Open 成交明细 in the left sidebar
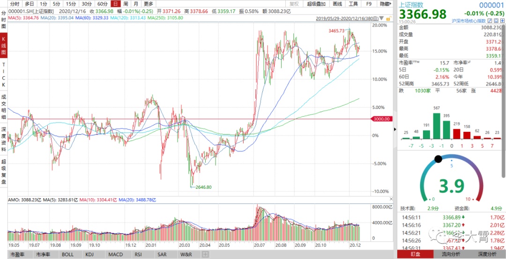The image size is (506, 259). tap(4, 108)
